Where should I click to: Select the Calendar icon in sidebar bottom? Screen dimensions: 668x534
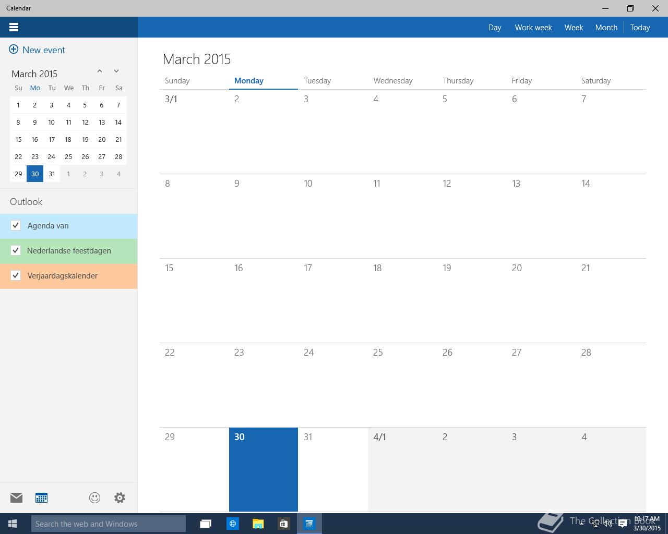(42, 497)
